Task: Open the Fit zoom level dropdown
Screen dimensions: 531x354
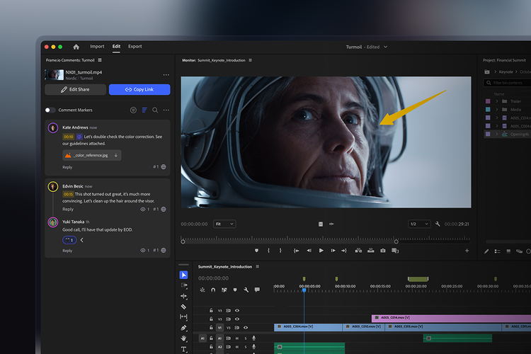Action: (224, 224)
